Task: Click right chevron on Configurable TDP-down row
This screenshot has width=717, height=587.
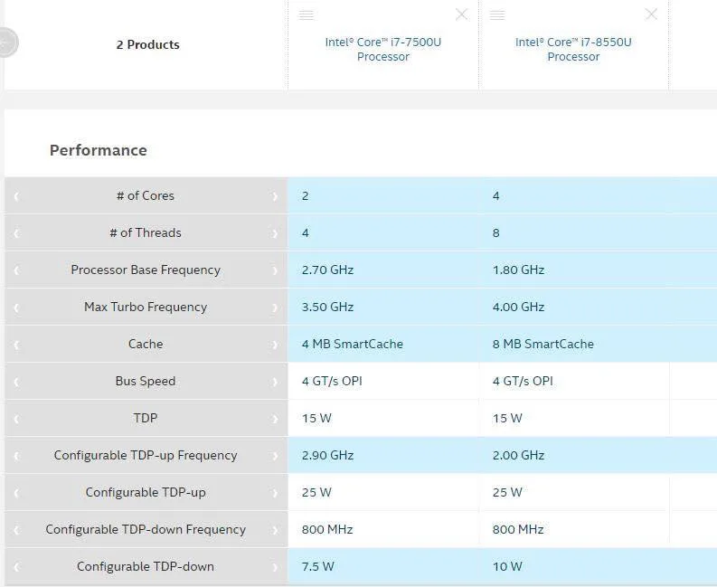Action: (x=275, y=567)
